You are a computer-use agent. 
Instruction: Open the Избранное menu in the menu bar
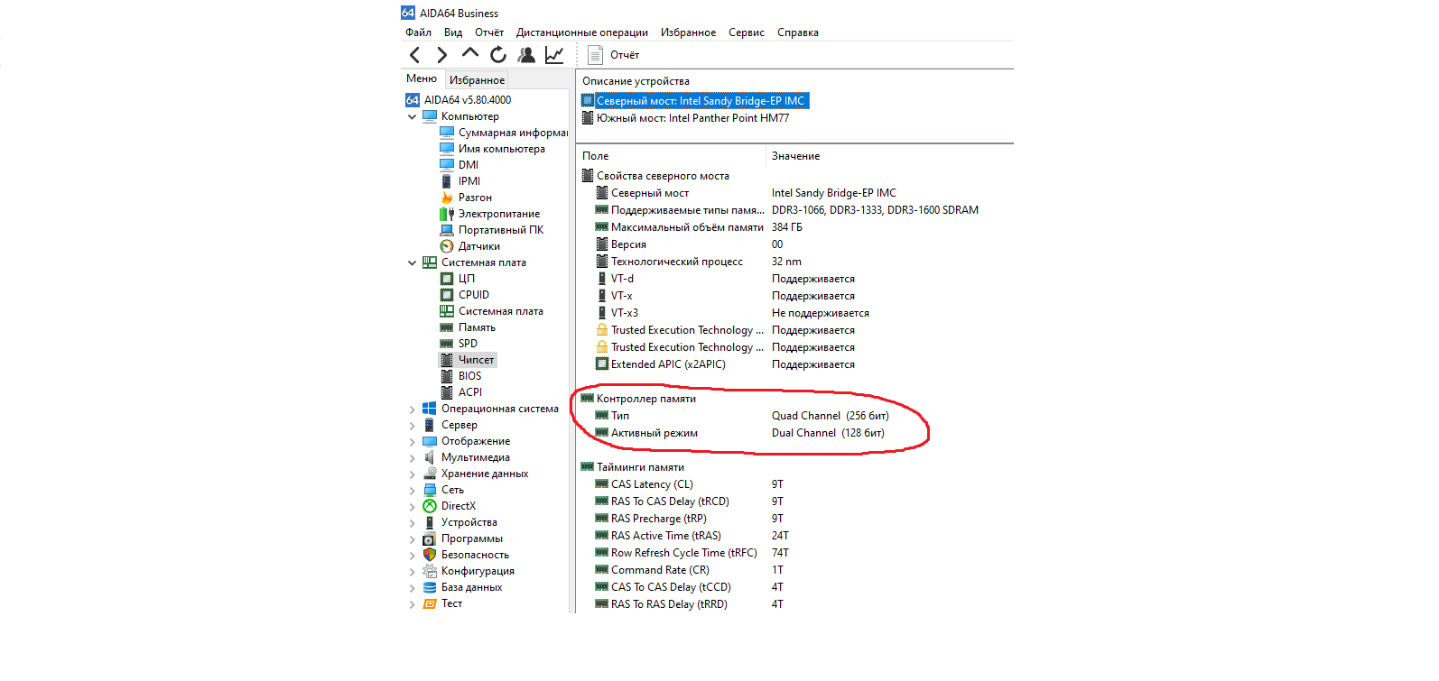tap(688, 32)
